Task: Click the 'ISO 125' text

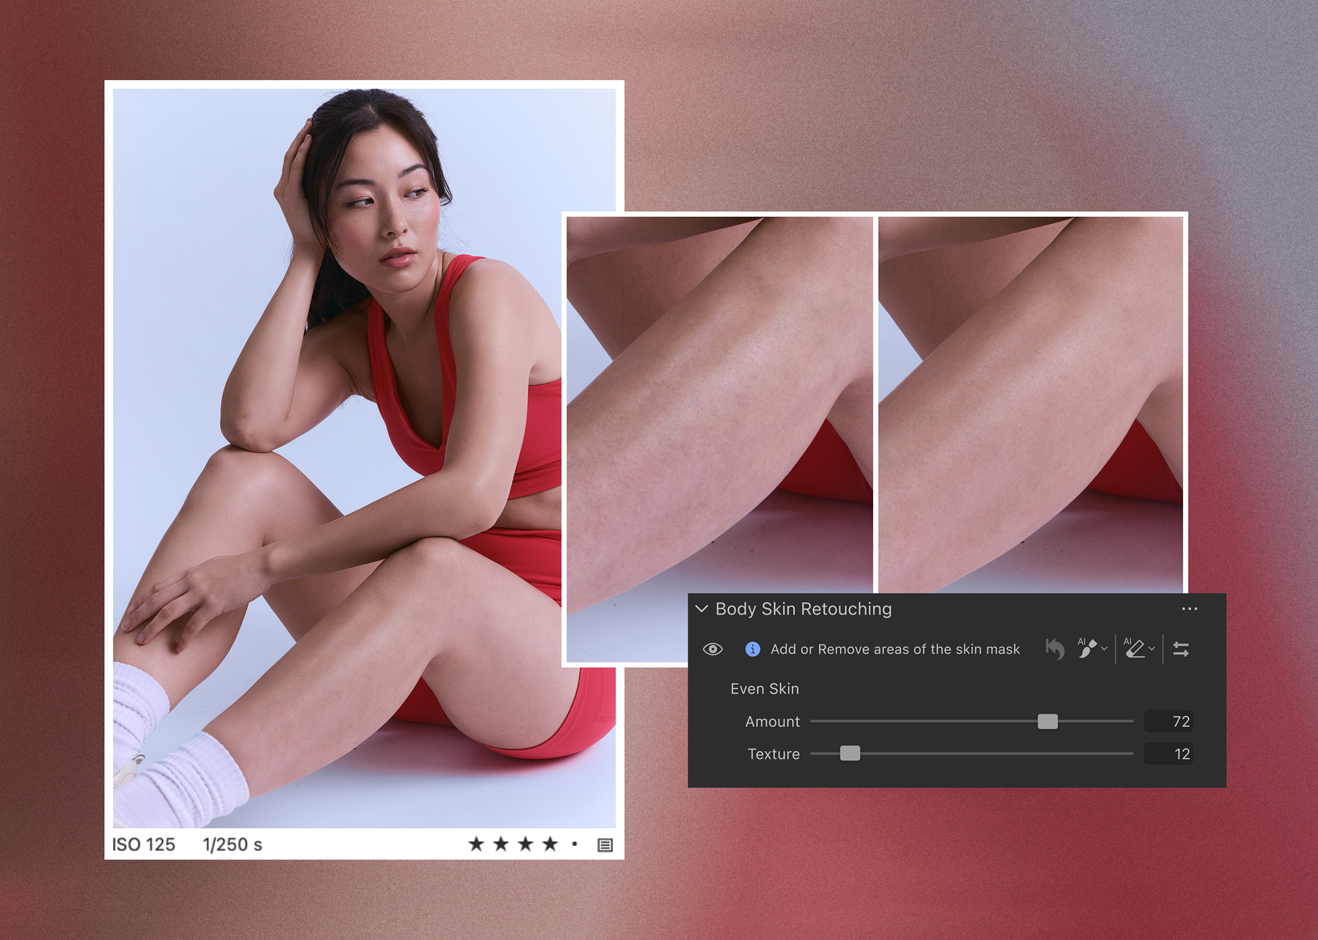Action: point(143,845)
